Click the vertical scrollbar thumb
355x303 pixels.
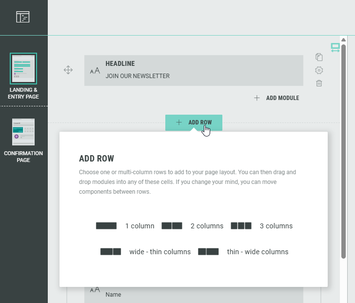343,146
